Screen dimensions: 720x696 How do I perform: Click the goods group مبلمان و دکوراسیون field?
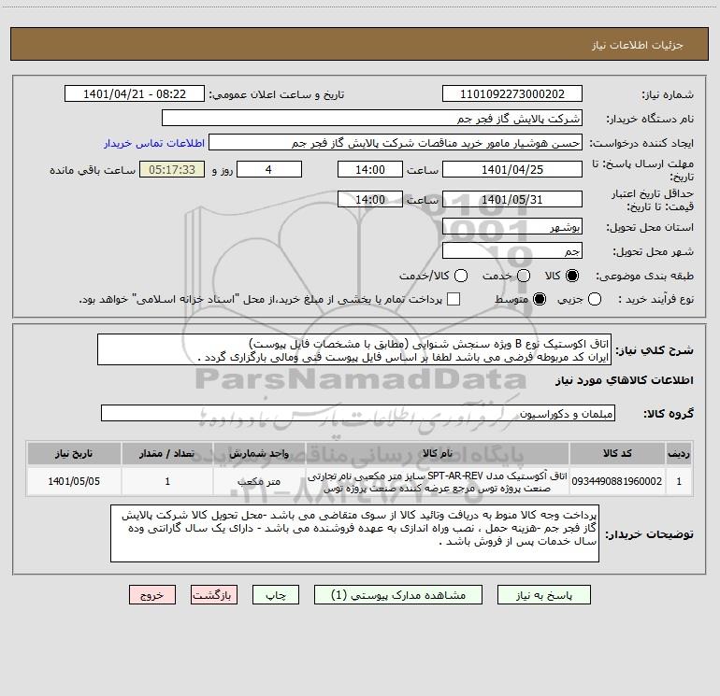358,413
